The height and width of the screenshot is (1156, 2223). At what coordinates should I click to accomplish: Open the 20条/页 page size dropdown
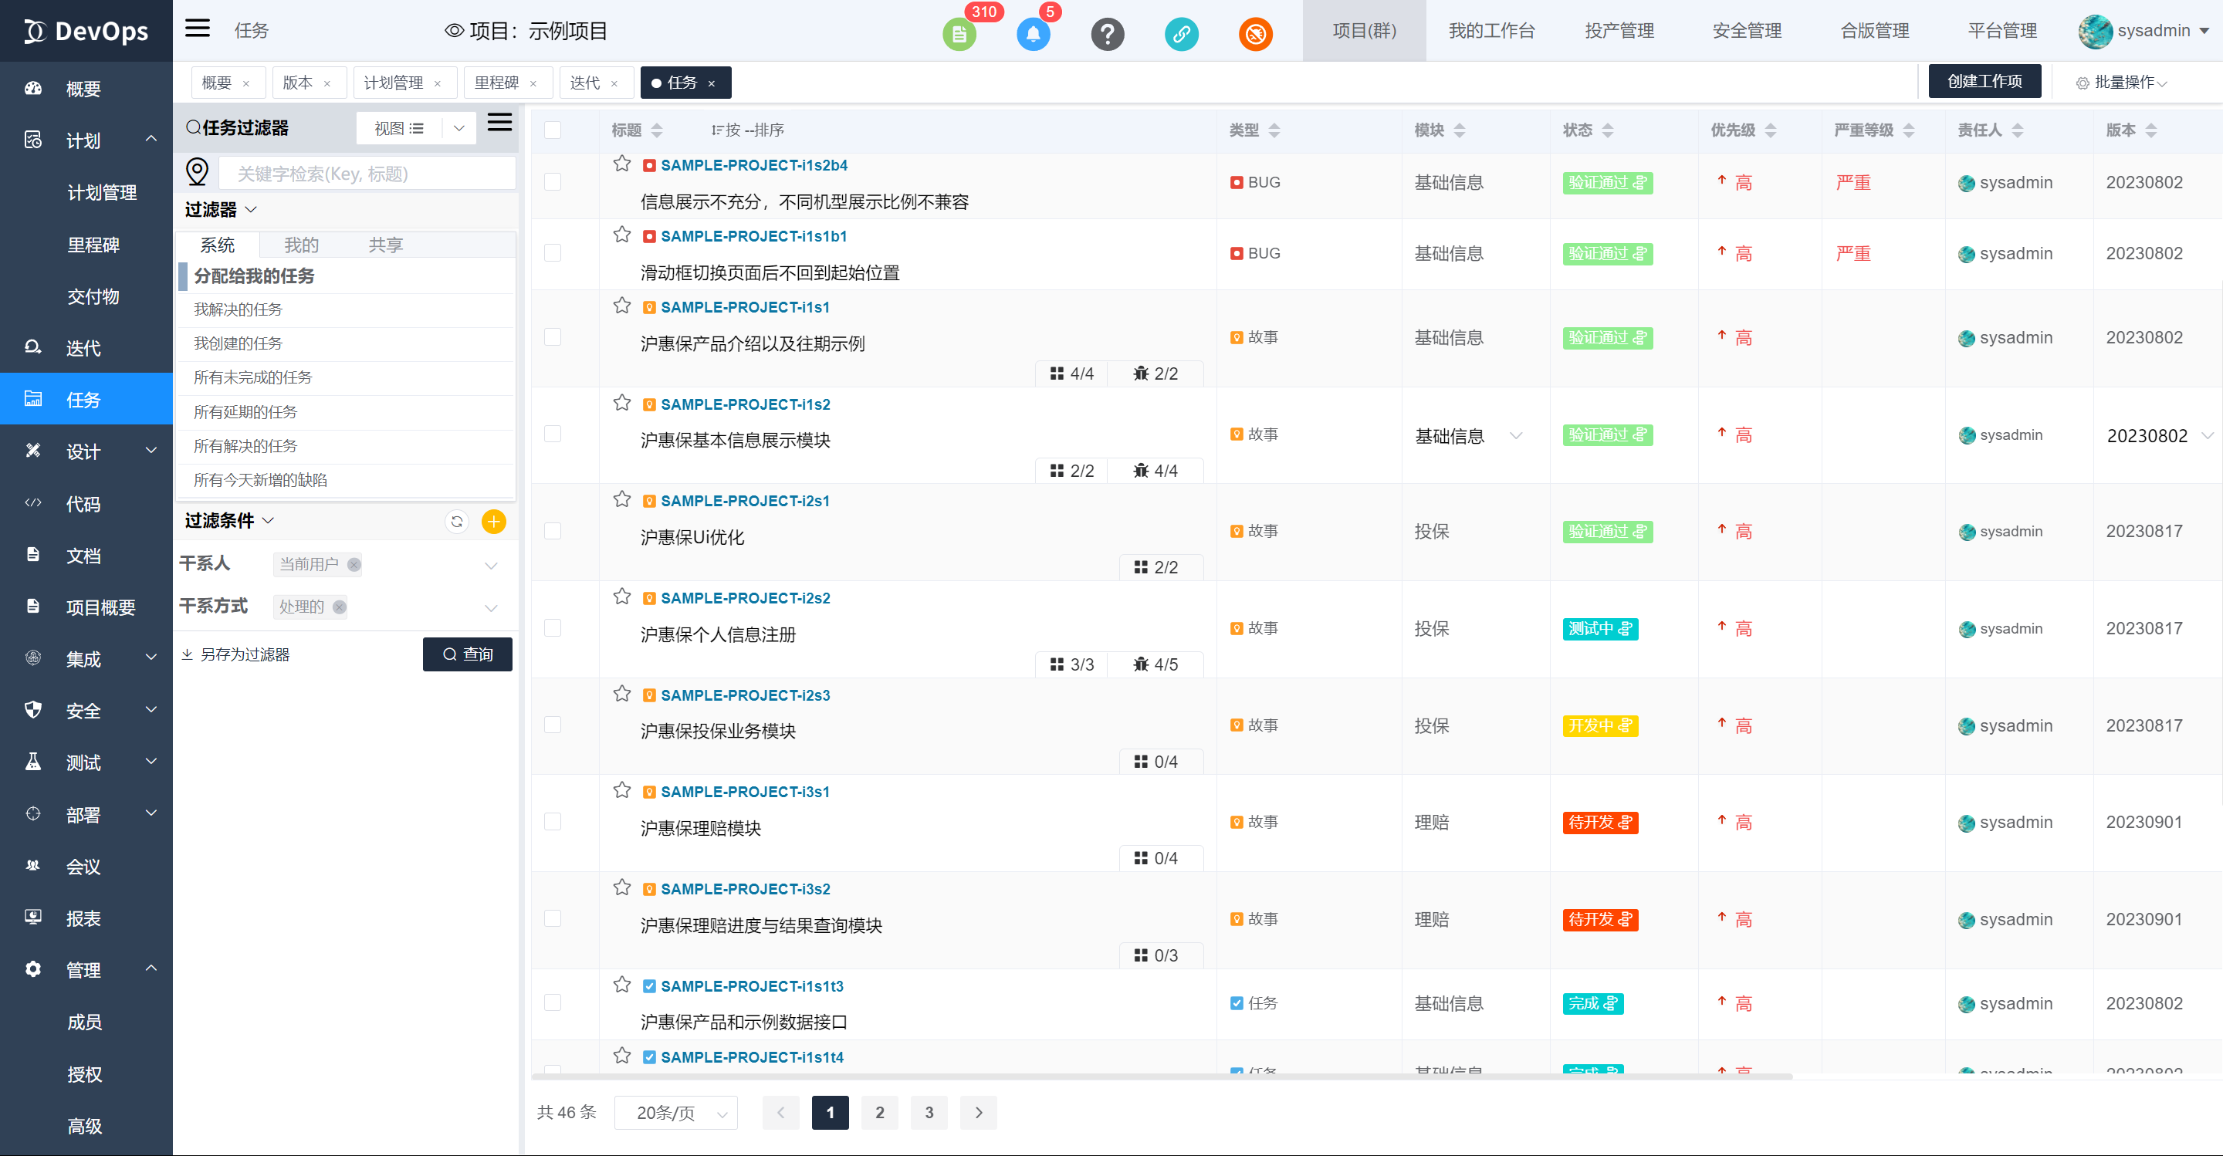(675, 1113)
